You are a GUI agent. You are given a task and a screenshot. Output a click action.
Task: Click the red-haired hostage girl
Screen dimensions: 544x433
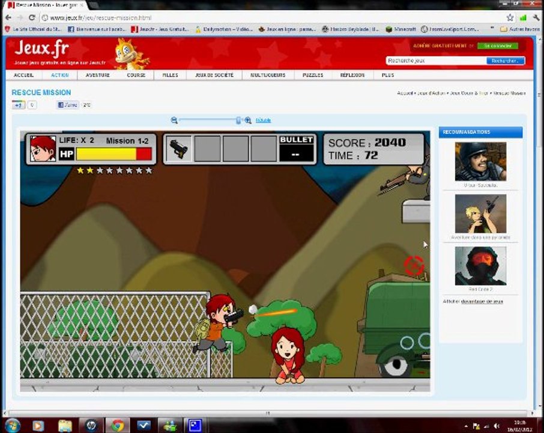pos(288,355)
